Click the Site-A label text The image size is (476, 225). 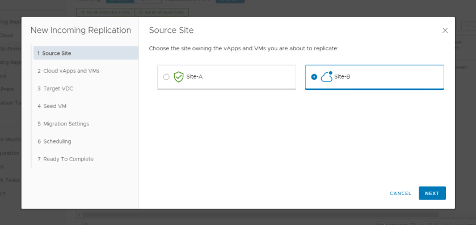click(x=194, y=77)
